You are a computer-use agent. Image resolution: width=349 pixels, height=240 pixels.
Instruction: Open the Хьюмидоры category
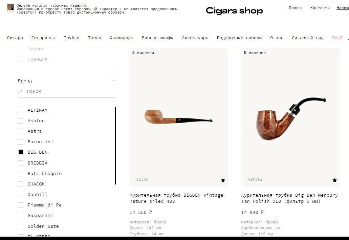click(x=121, y=38)
